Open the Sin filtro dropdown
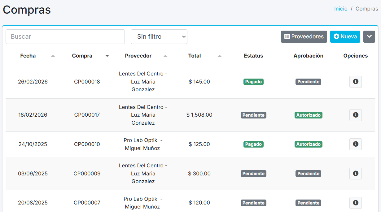 159,37
